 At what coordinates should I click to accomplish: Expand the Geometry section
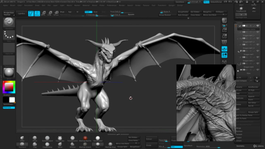(x=241, y=146)
